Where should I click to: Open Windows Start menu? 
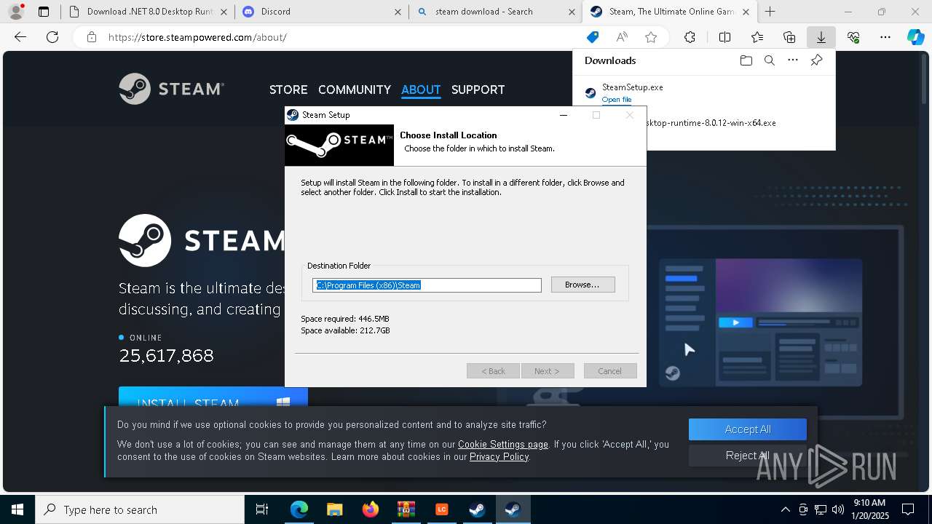coord(17,509)
